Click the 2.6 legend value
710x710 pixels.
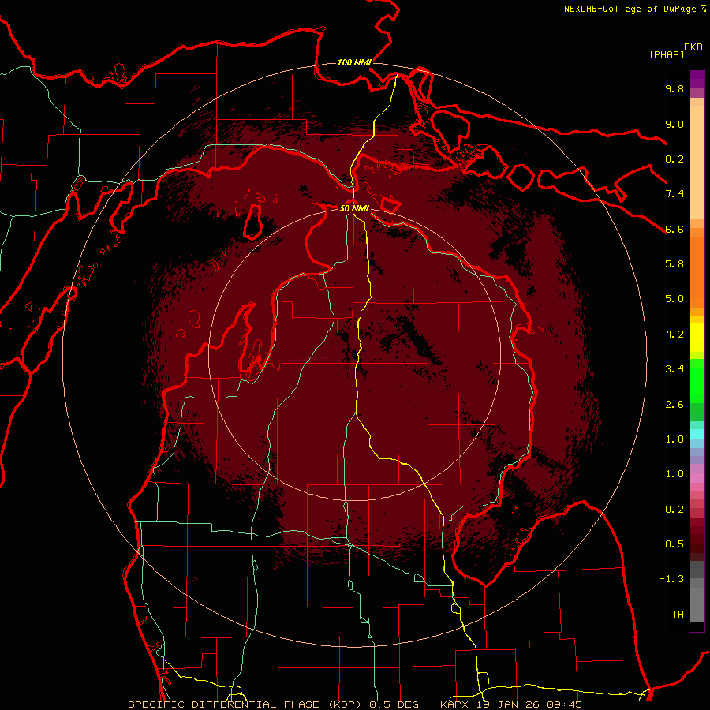pyautogui.click(x=674, y=405)
